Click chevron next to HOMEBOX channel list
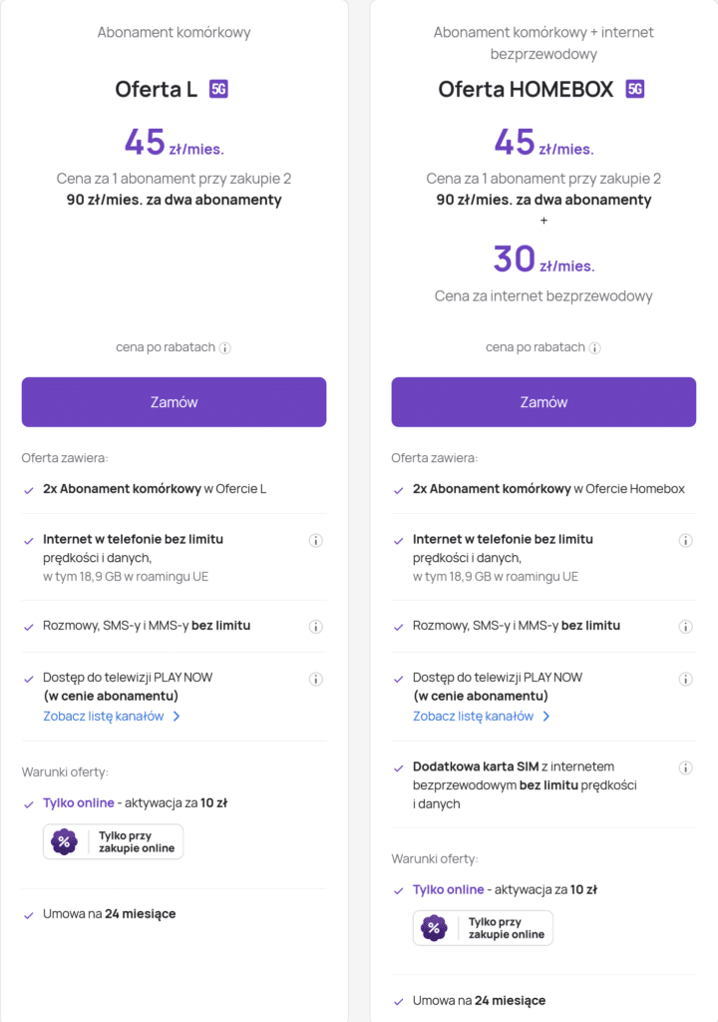The image size is (718, 1022). [x=546, y=717]
